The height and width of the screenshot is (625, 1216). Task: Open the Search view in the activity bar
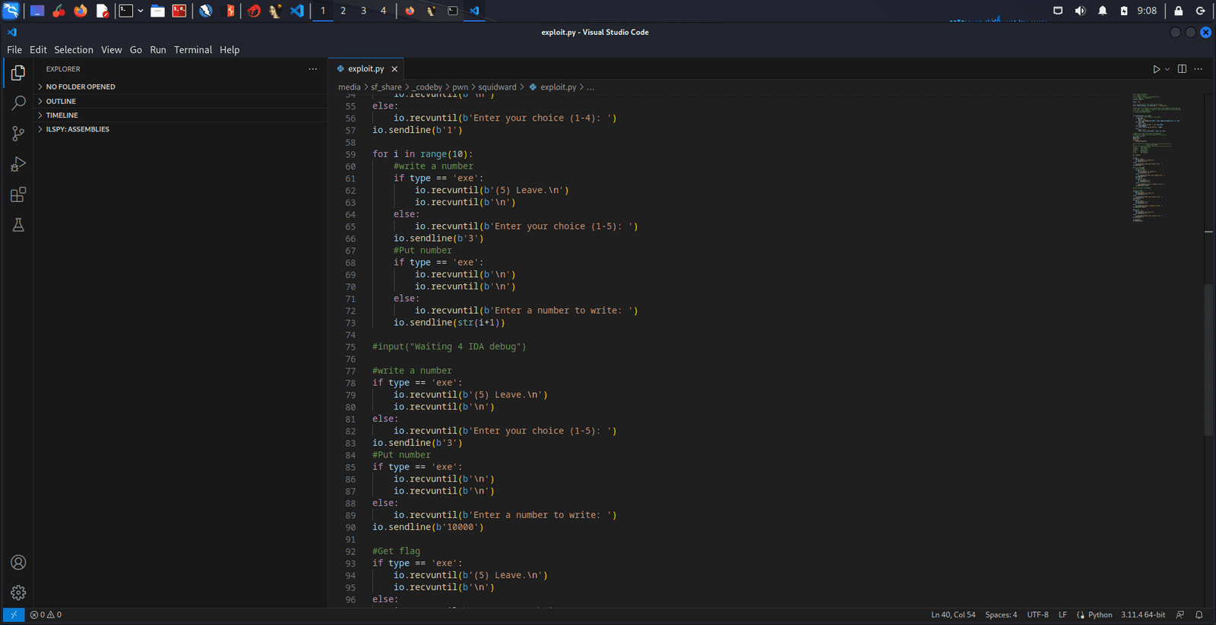[18, 103]
